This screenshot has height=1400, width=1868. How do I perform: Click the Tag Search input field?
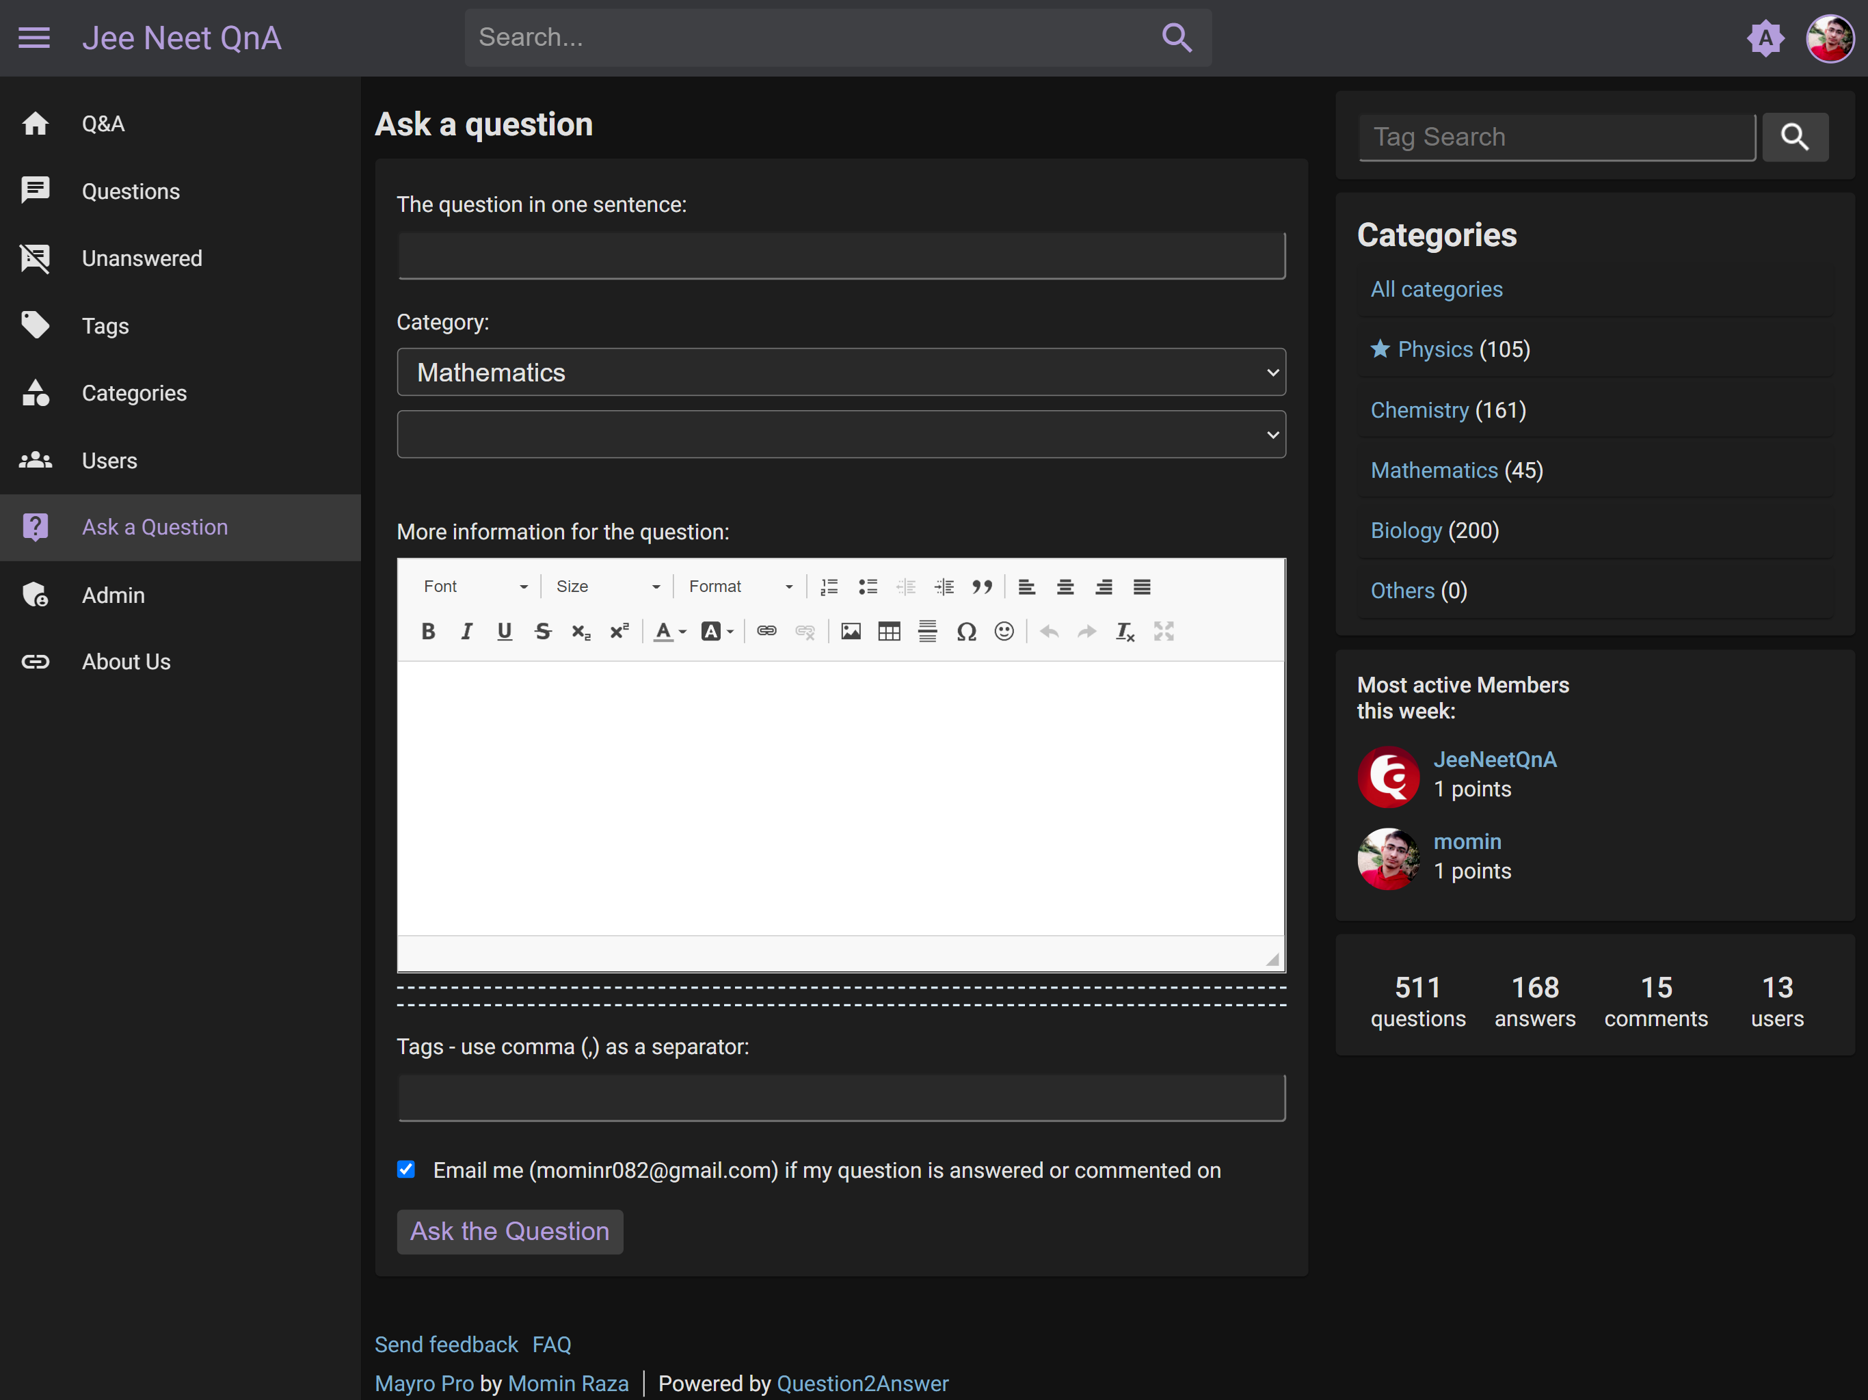click(x=1556, y=137)
